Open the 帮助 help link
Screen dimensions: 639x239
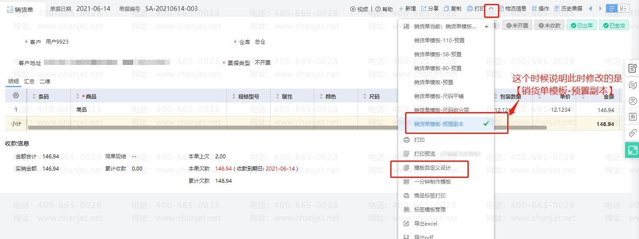click(384, 9)
